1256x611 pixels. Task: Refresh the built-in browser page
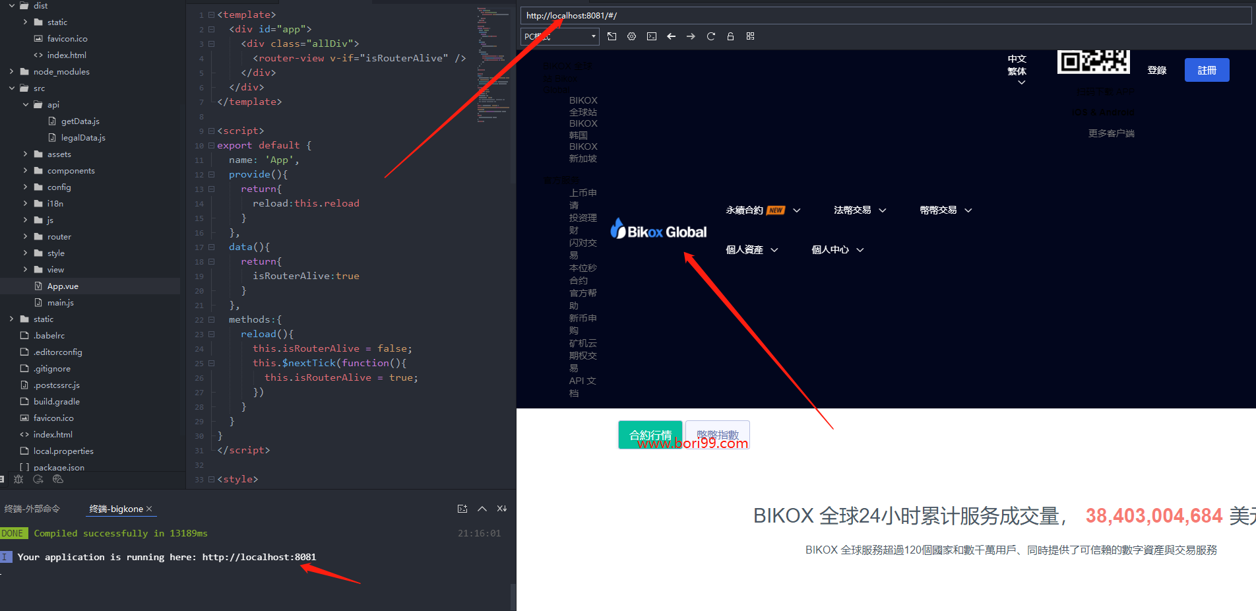(710, 36)
